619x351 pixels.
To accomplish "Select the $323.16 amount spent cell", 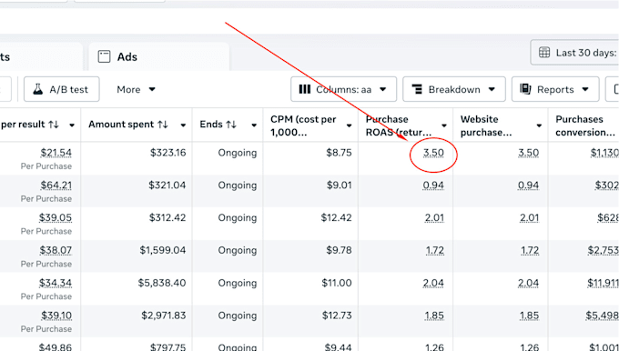I will (x=167, y=153).
